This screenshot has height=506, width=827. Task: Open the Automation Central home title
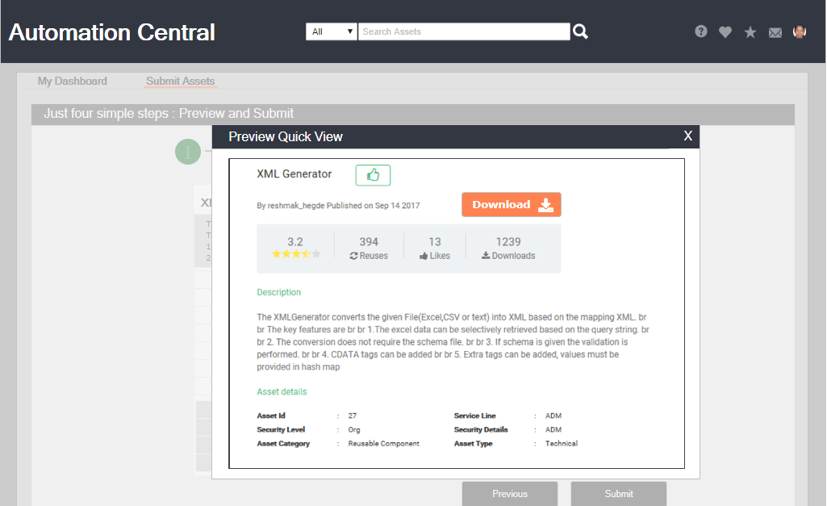(x=112, y=32)
